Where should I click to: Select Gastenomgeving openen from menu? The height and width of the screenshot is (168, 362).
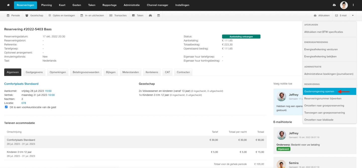click(x=319, y=91)
